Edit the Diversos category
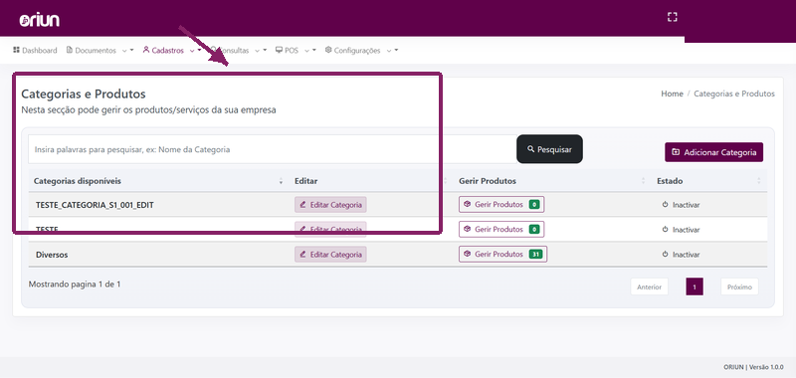Viewport: 796px width, 378px height. 330,255
